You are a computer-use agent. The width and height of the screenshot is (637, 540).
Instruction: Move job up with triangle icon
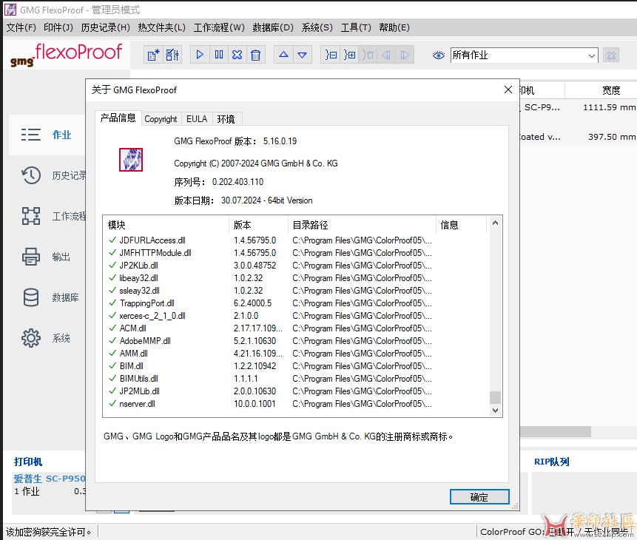coord(283,55)
